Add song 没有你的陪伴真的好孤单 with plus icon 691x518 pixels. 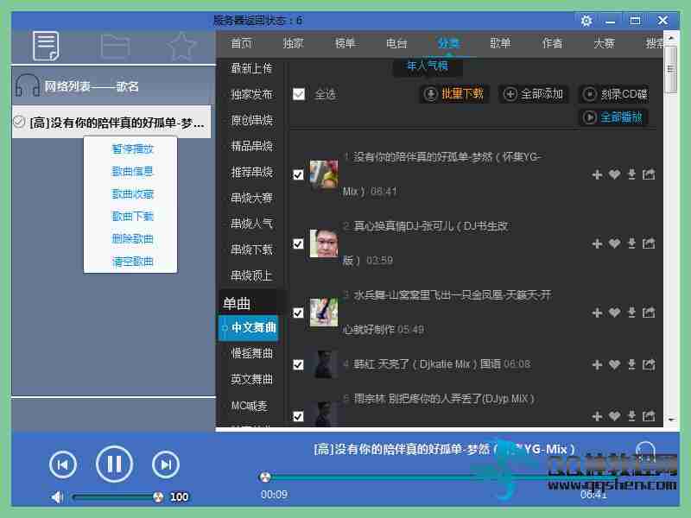click(x=597, y=175)
